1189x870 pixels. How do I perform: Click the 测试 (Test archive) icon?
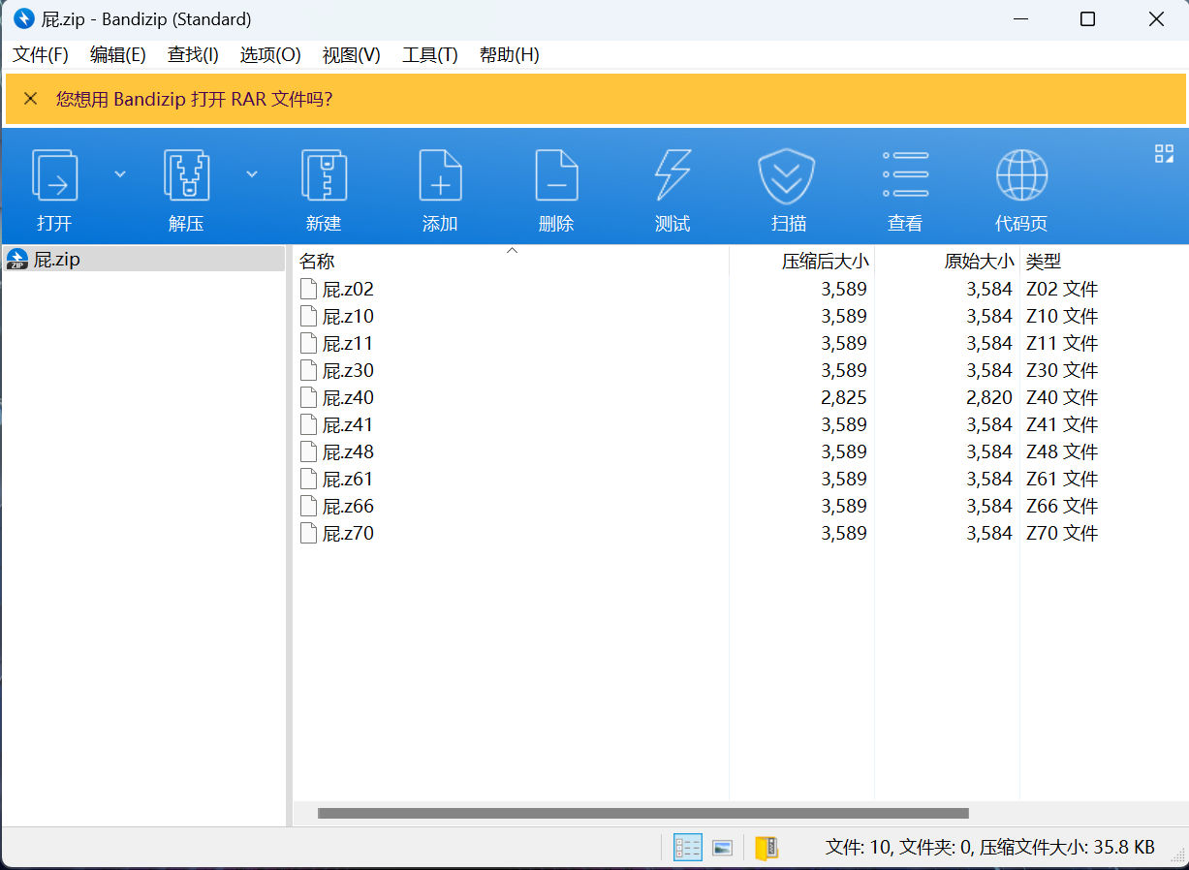[x=673, y=175]
